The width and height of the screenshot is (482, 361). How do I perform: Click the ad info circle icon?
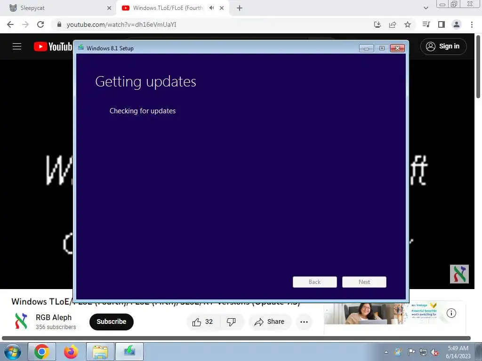(451, 313)
